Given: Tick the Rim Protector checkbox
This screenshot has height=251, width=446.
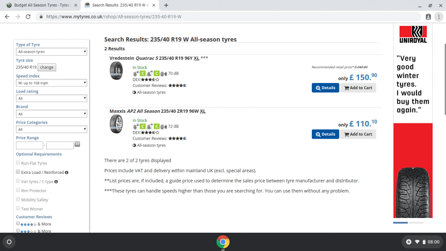Looking at the screenshot, I should pos(18,190).
